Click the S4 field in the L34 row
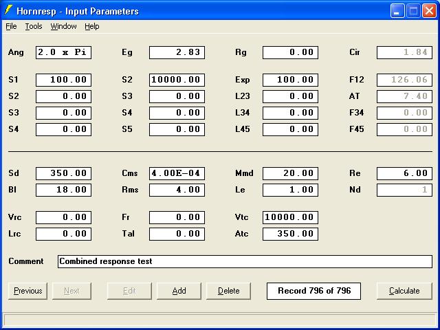This screenshot has width=440, height=330. [177, 113]
